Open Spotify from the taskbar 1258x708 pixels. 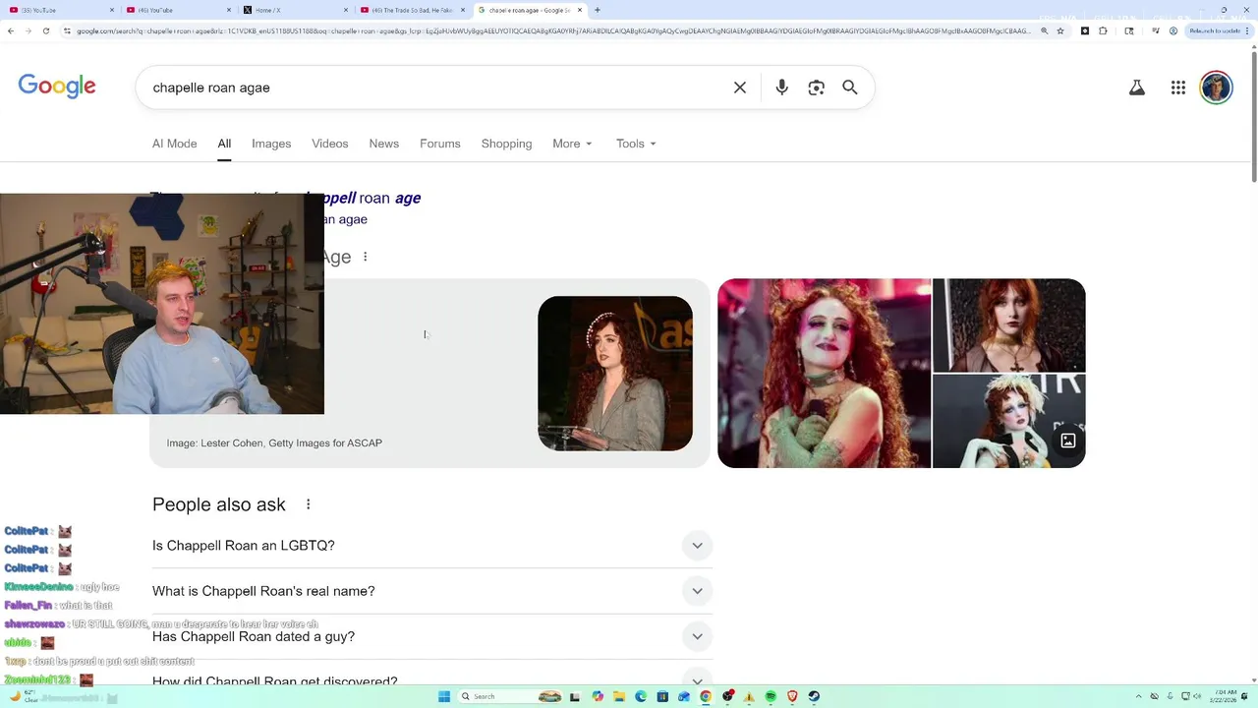[x=771, y=696]
